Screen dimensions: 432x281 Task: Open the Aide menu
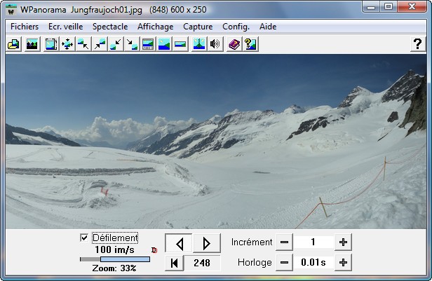pyautogui.click(x=268, y=27)
